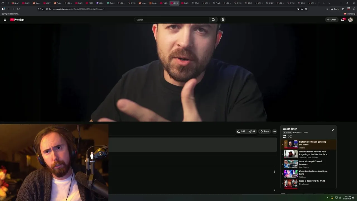Like the video with 35K likes

pos(241,131)
